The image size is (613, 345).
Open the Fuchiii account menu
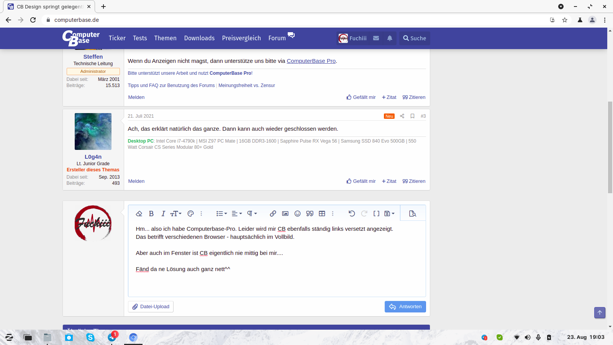point(353,38)
